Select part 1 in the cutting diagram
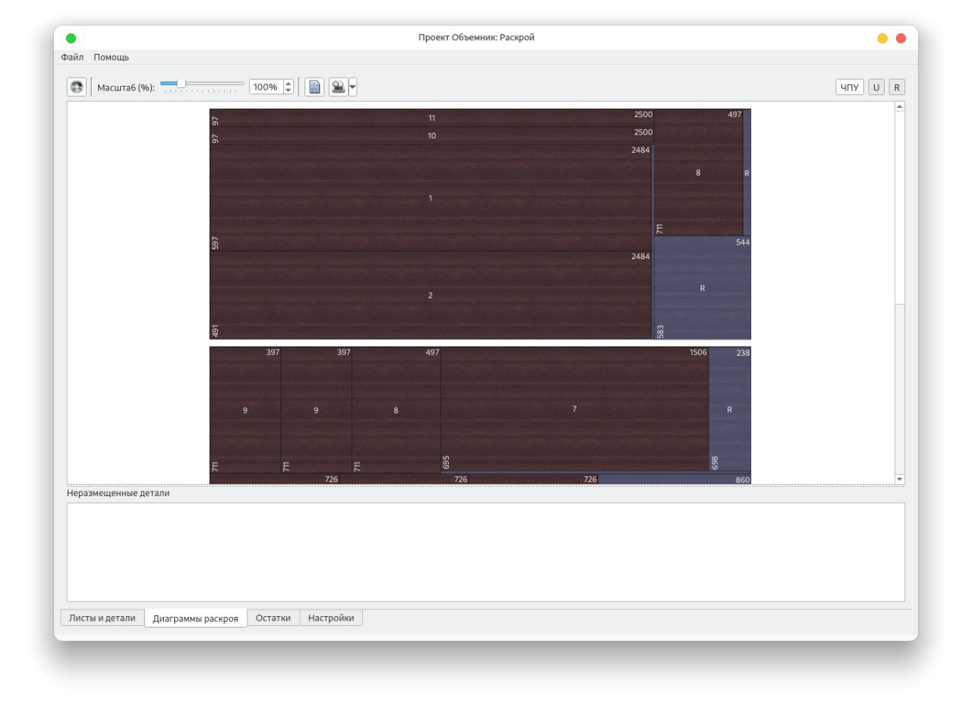The height and width of the screenshot is (702, 972). pos(430,198)
